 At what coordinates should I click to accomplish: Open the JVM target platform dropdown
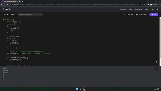(13, 15)
